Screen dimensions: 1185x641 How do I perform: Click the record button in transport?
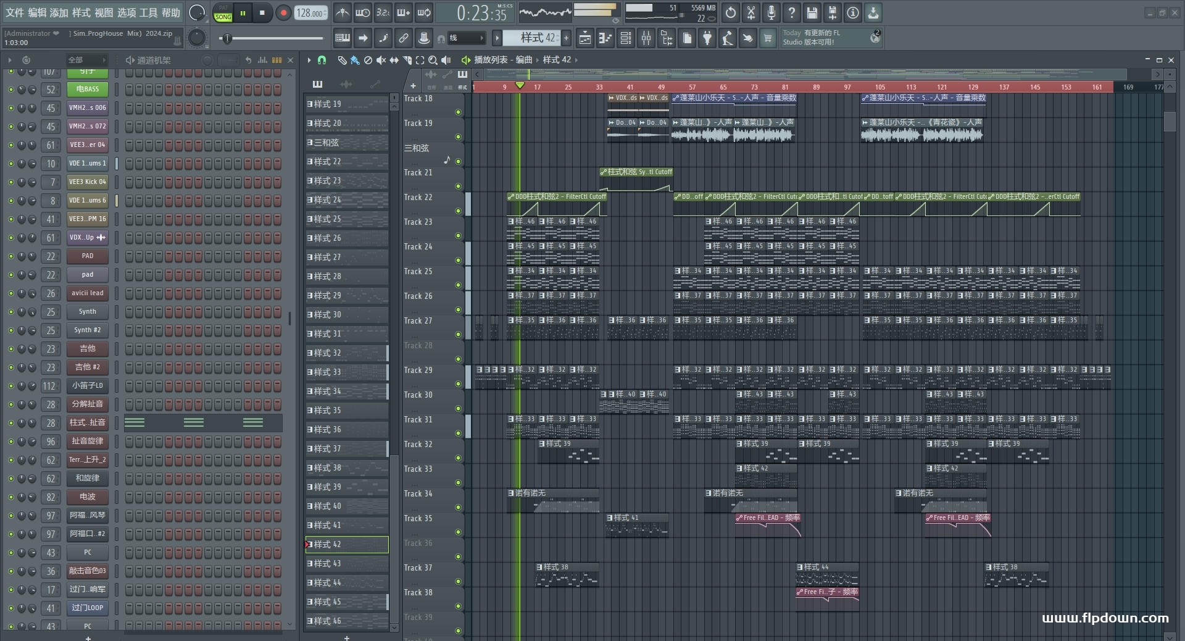point(283,13)
